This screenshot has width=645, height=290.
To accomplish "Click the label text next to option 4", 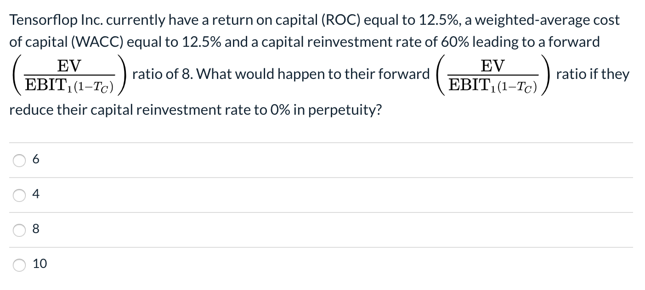I will tap(35, 195).
